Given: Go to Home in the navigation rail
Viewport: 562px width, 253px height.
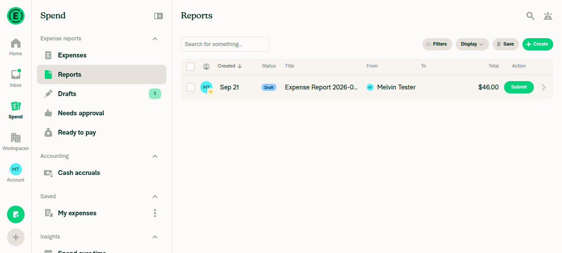Looking at the screenshot, I should [16, 47].
